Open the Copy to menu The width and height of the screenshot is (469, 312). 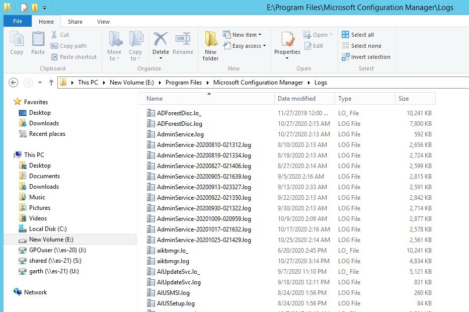(x=135, y=46)
